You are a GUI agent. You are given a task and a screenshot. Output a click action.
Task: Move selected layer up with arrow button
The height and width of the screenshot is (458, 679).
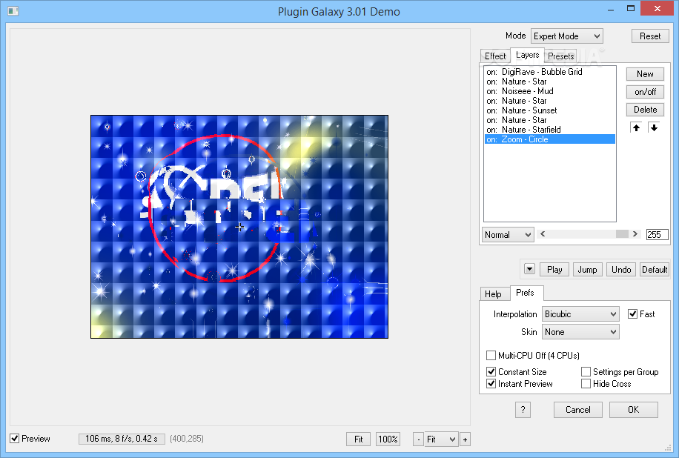(636, 127)
